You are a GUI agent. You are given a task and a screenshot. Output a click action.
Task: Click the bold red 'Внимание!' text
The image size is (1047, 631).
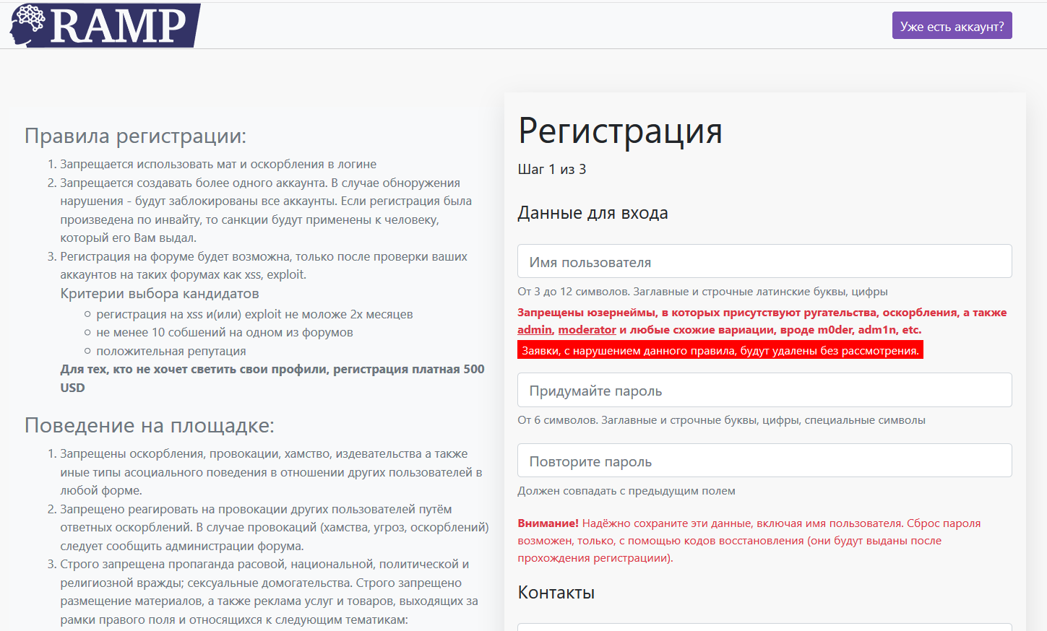(x=548, y=523)
